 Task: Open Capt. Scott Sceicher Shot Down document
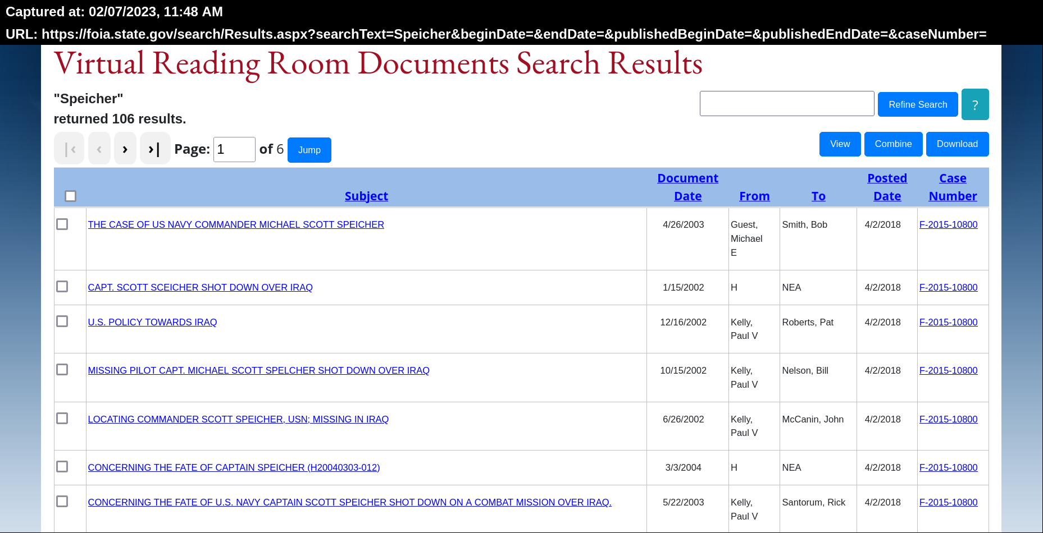[200, 287]
